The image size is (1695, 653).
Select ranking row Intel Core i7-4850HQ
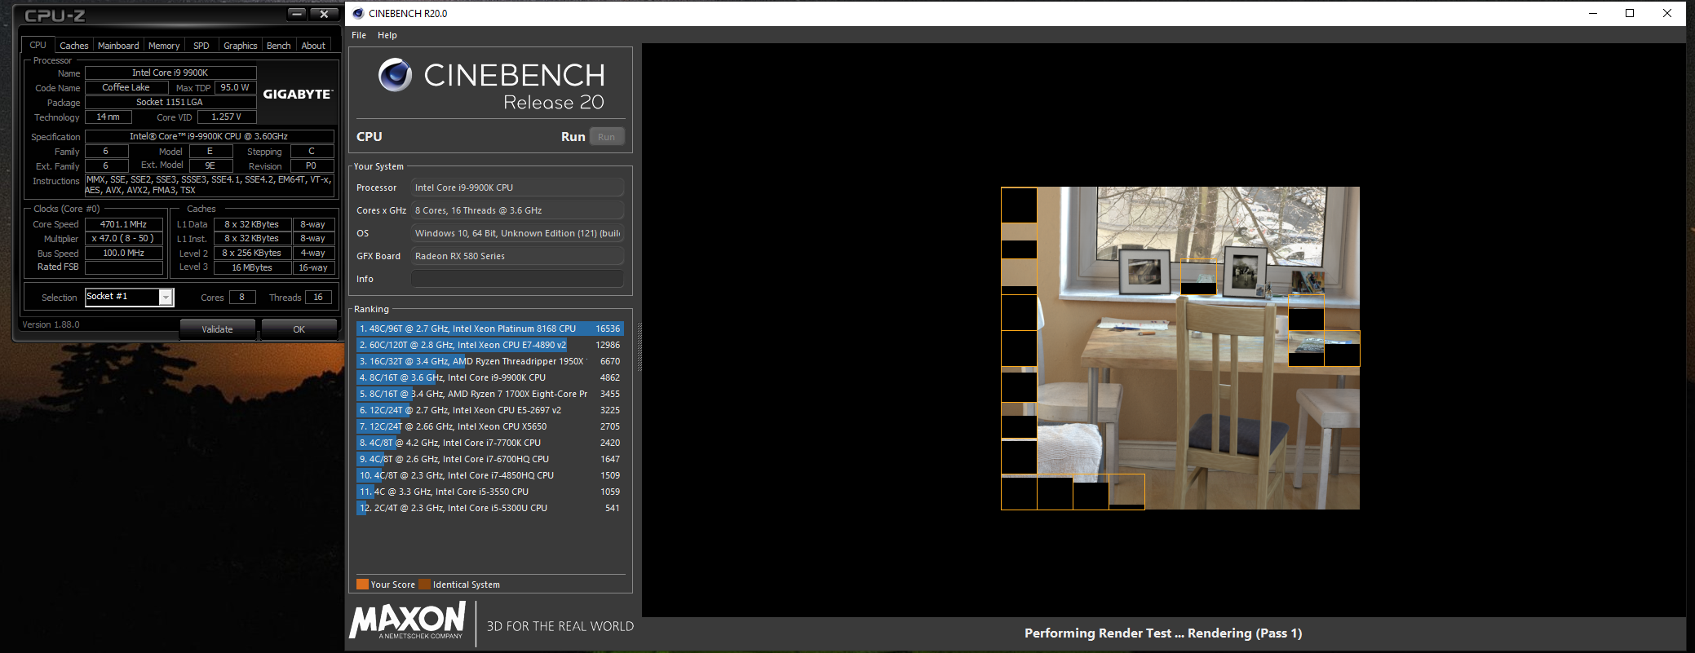pyautogui.click(x=490, y=475)
